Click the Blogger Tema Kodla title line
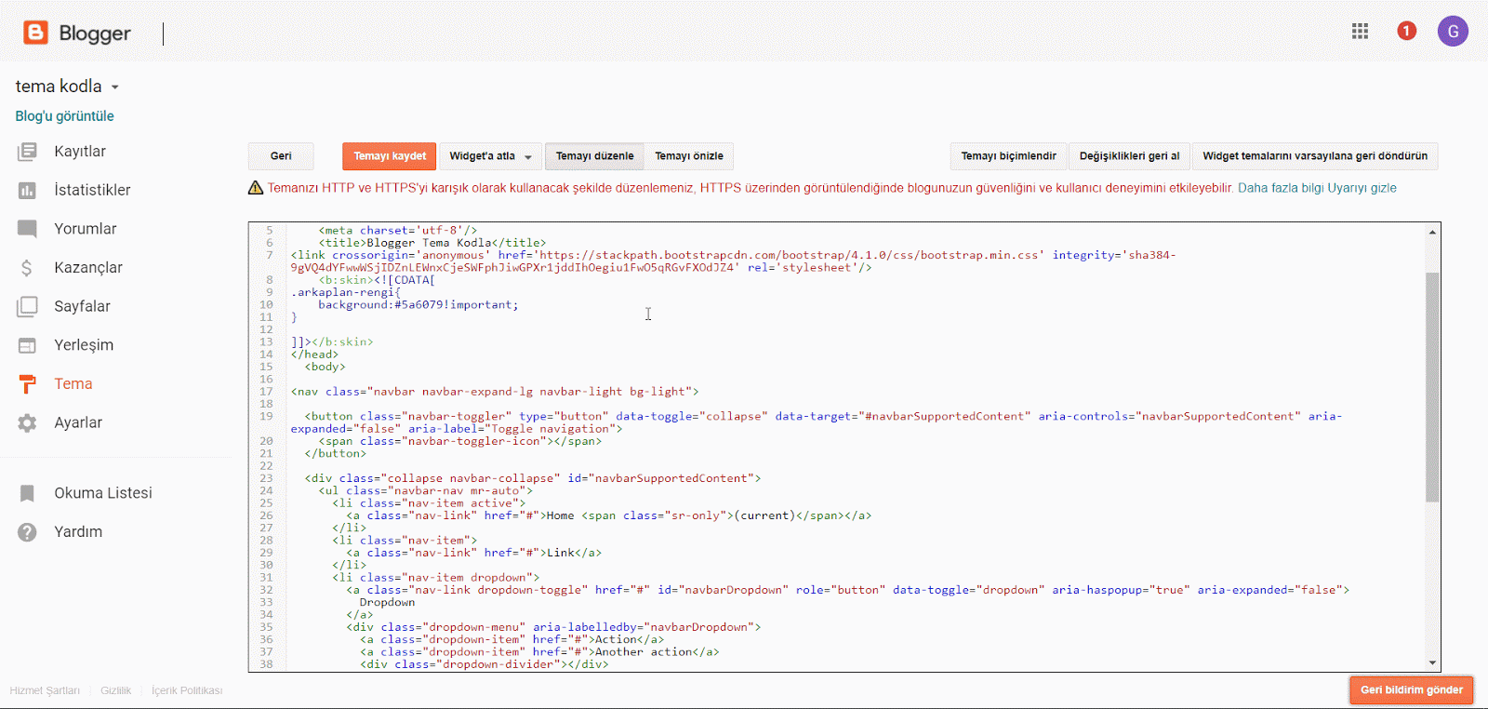Image resolution: width=1488 pixels, height=709 pixels. [432, 243]
